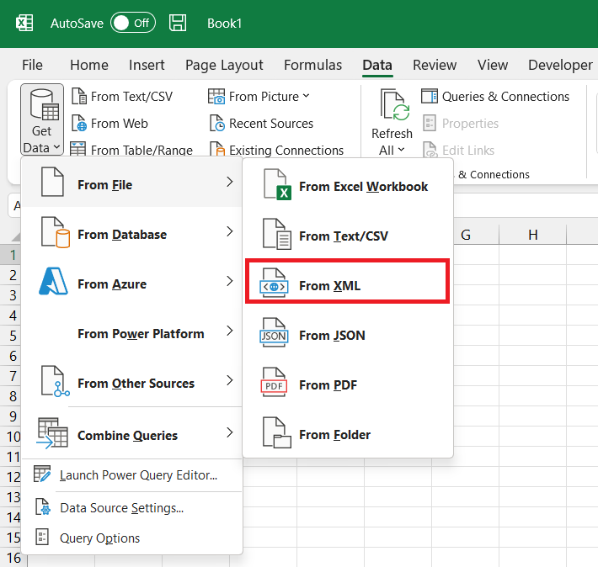Click the From Other Sources chevron arrow
This screenshot has height=567, width=598.
click(229, 380)
